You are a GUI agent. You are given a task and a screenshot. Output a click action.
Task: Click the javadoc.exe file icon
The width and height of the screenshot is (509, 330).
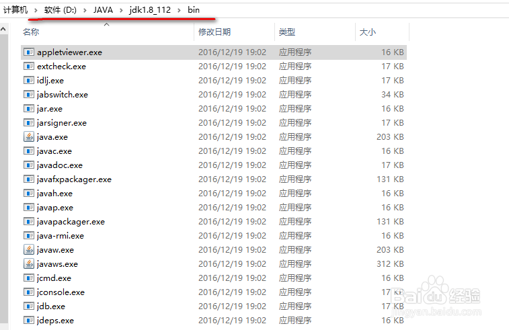point(29,165)
